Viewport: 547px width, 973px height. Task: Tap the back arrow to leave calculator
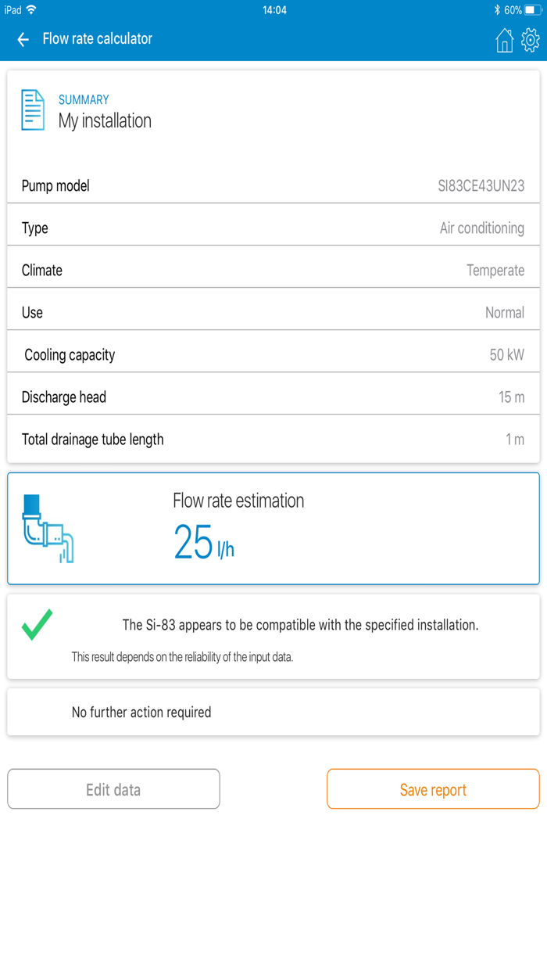(22, 39)
